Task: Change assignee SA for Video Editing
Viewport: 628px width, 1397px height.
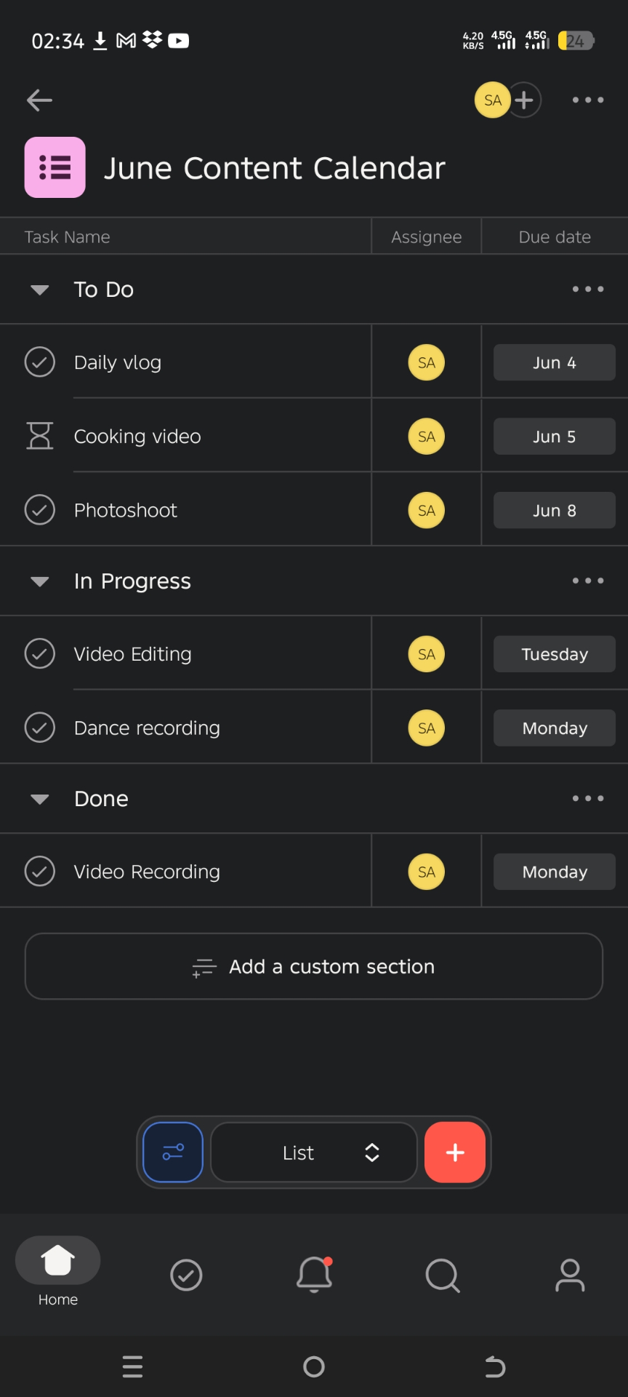Action: pos(427,654)
